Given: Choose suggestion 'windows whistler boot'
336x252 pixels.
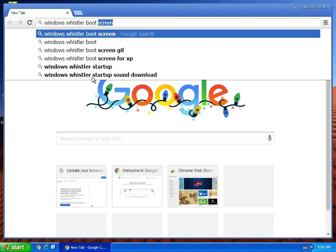Looking at the screenshot, I should coord(178,42).
